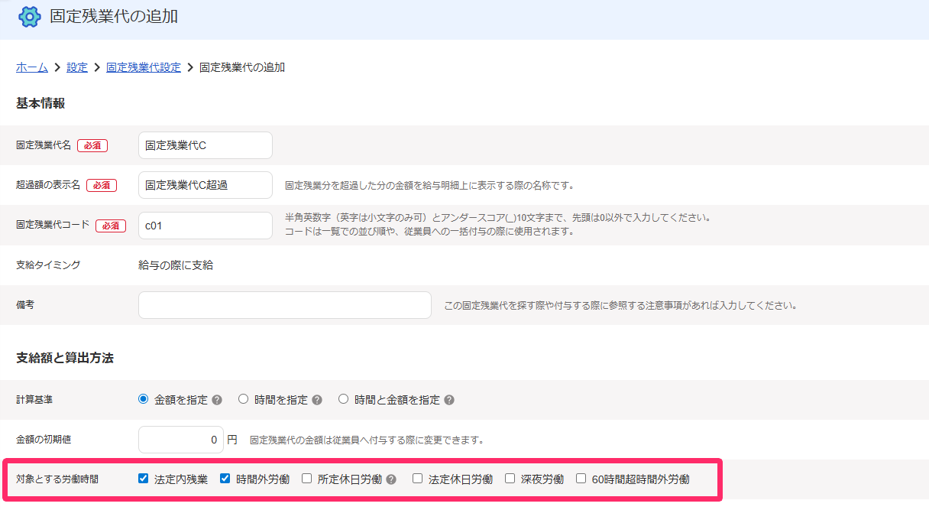Screen dimensions: 929x510
Task: Click the 支給額と算出方法 section heading
Action: coord(65,358)
